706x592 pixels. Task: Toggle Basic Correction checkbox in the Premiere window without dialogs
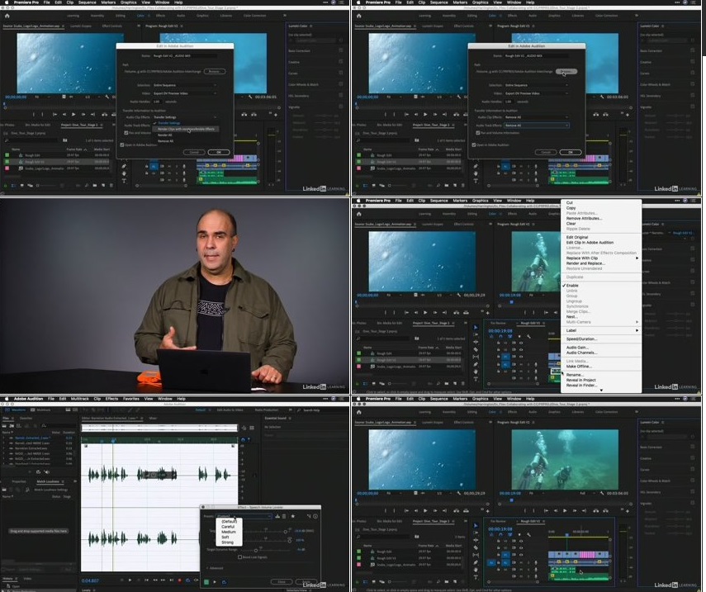(693, 447)
